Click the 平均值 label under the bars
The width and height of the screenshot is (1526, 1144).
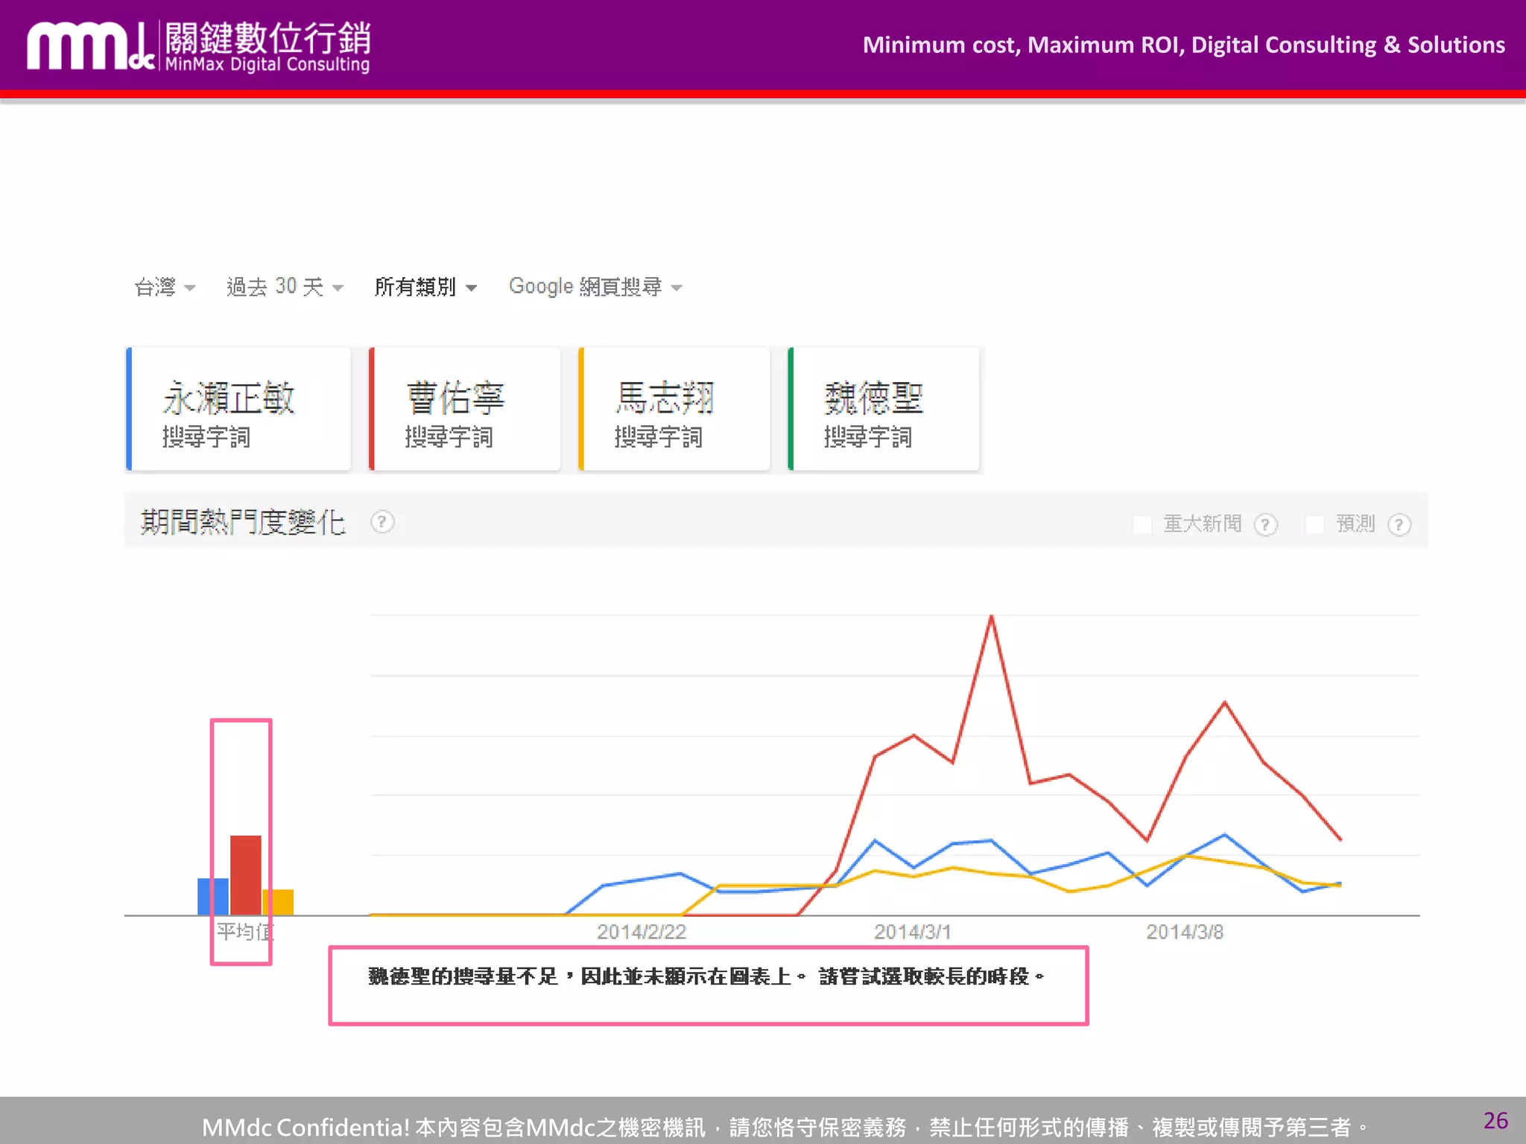[246, 932]
